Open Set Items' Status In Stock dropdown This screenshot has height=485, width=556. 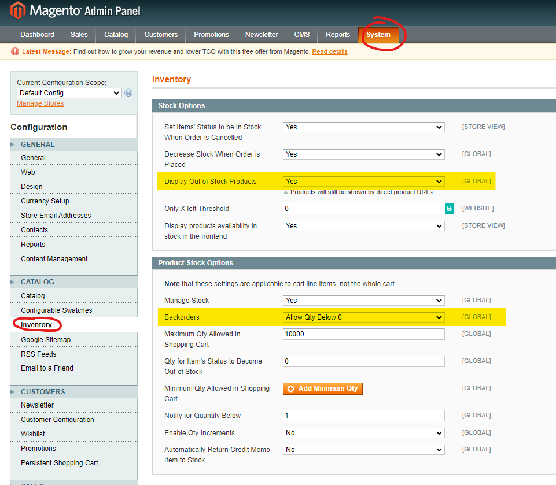click(x=363, y=127)
